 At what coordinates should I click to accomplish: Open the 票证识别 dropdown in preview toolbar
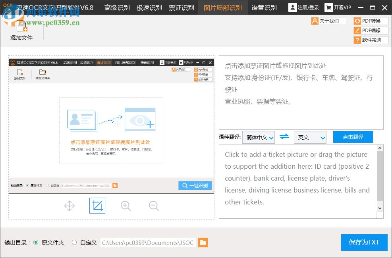click(x=103, y=62)
